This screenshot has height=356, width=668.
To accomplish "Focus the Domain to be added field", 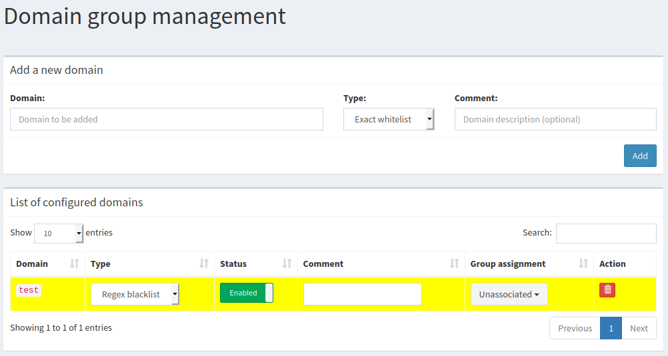I will pyautogui.click(x=167, y=120).
